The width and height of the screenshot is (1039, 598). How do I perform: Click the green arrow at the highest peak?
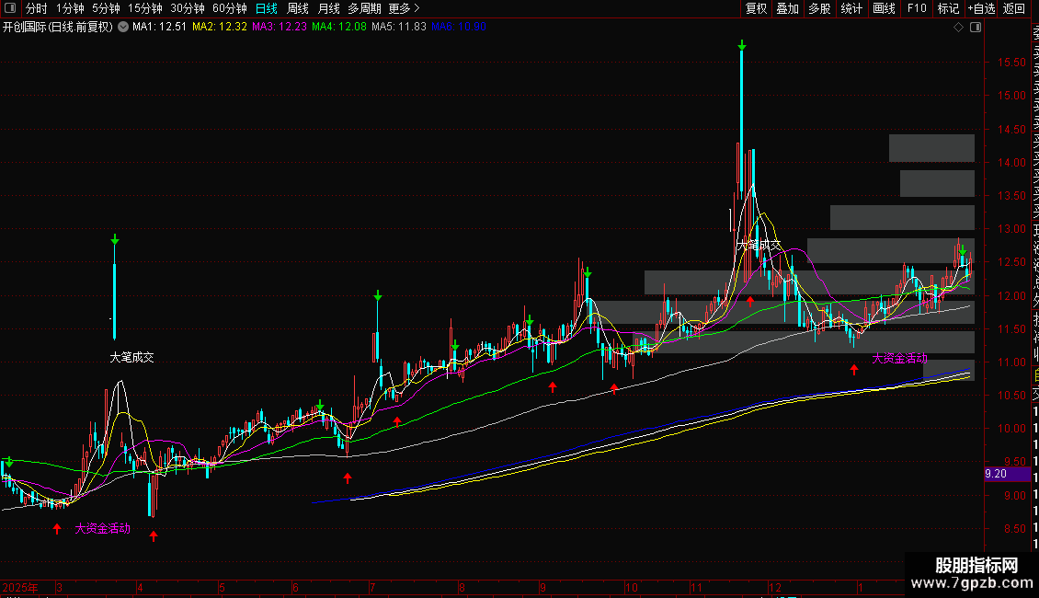[x=741, y=45]
